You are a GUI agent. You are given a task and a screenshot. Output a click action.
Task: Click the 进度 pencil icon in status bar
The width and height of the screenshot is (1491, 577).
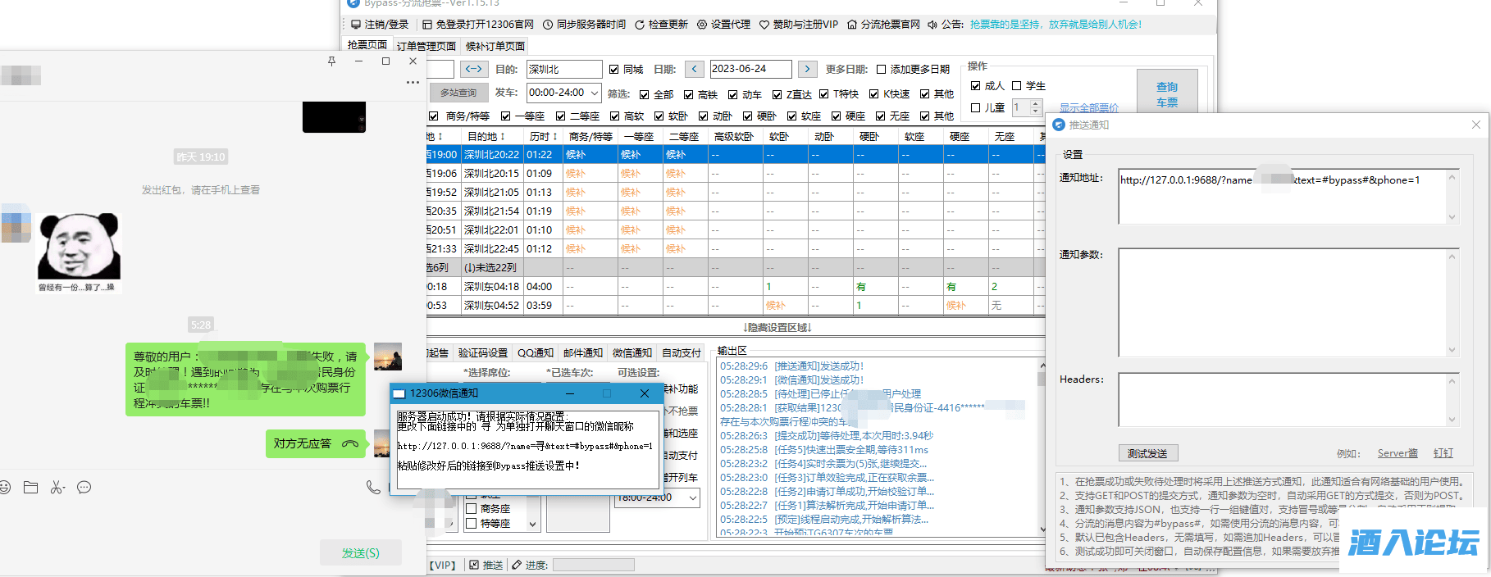pos(517,565)
